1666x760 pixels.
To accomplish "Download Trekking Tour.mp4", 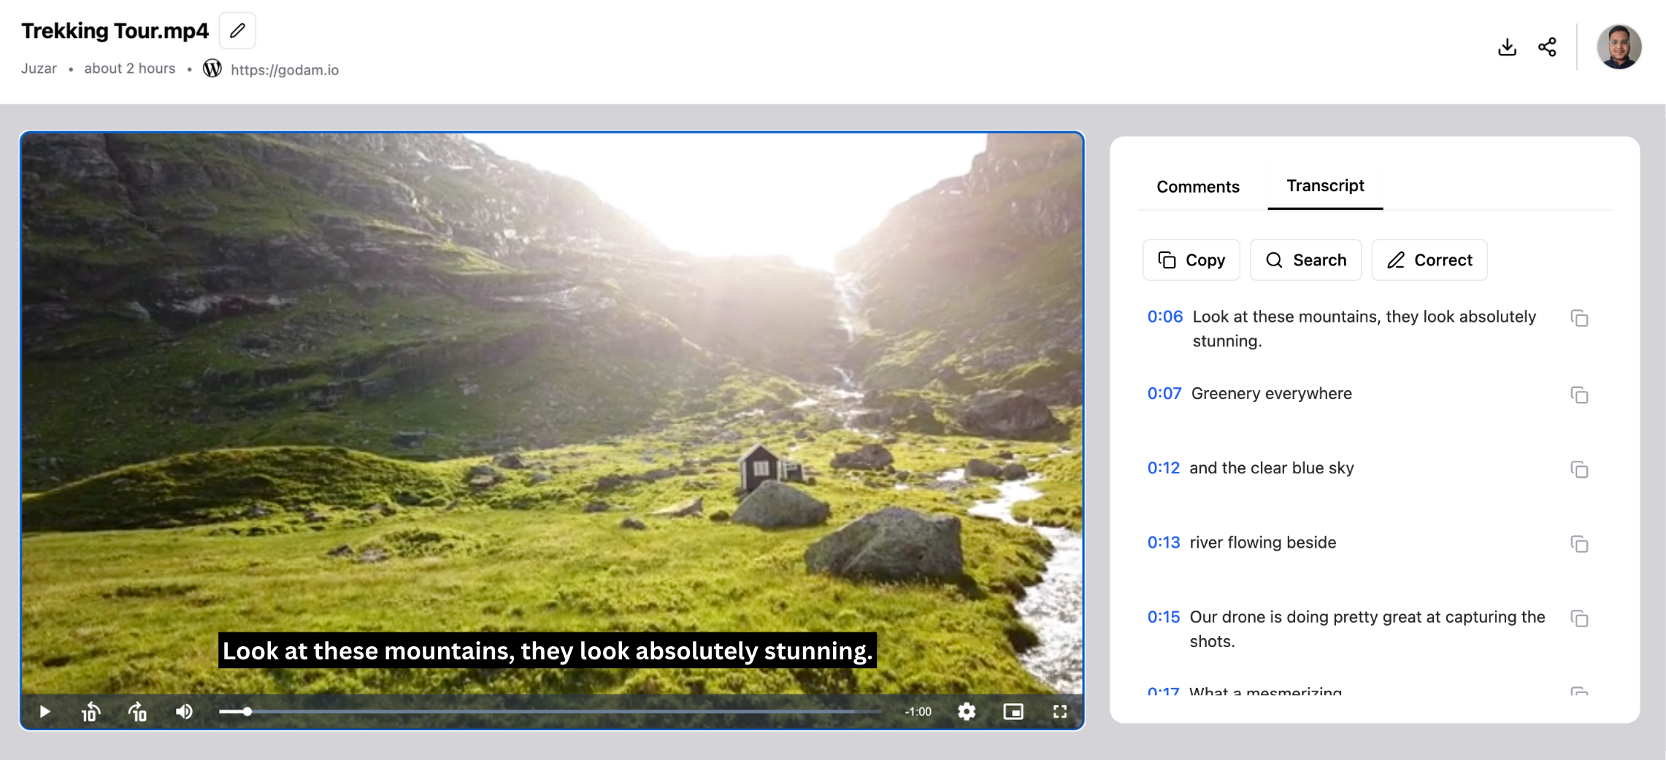I will [x=1507, y=46].
